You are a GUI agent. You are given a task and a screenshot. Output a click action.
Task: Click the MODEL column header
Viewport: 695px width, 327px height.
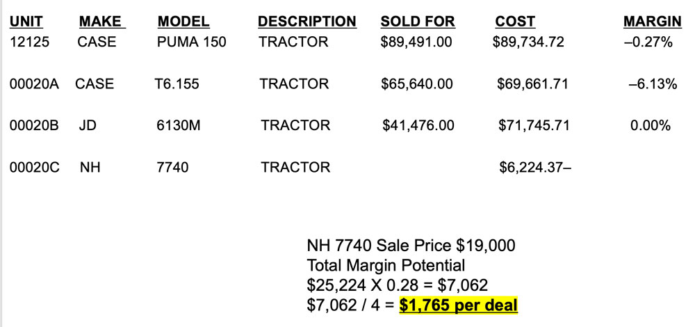click(183, 22)
